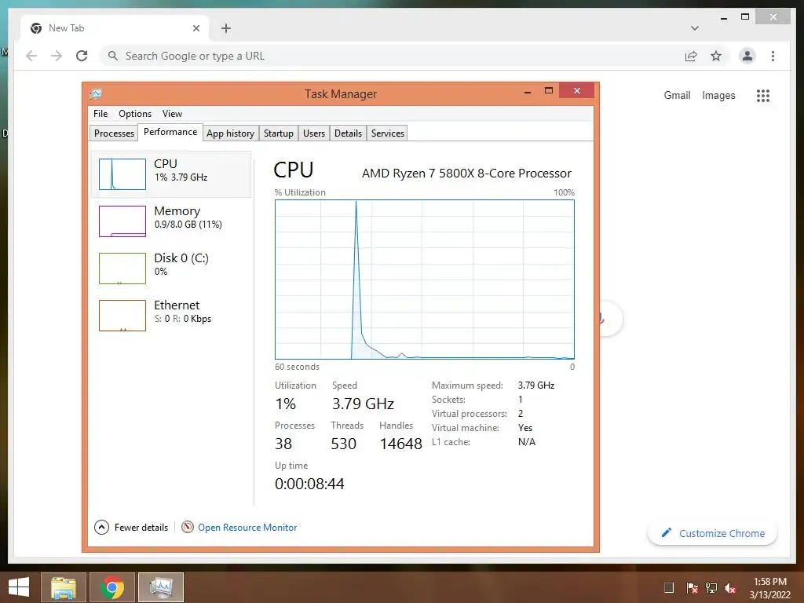Viewport: 804px width, 603px height.
Task: Maximize the Task Manager window
Action: tap(549, 91)
